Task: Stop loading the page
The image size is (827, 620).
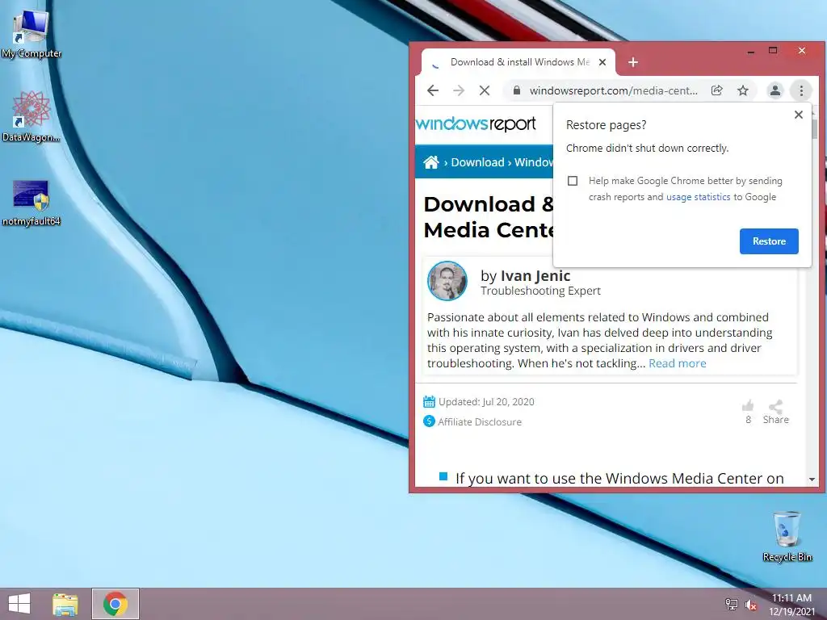Action: click(485, 90)
